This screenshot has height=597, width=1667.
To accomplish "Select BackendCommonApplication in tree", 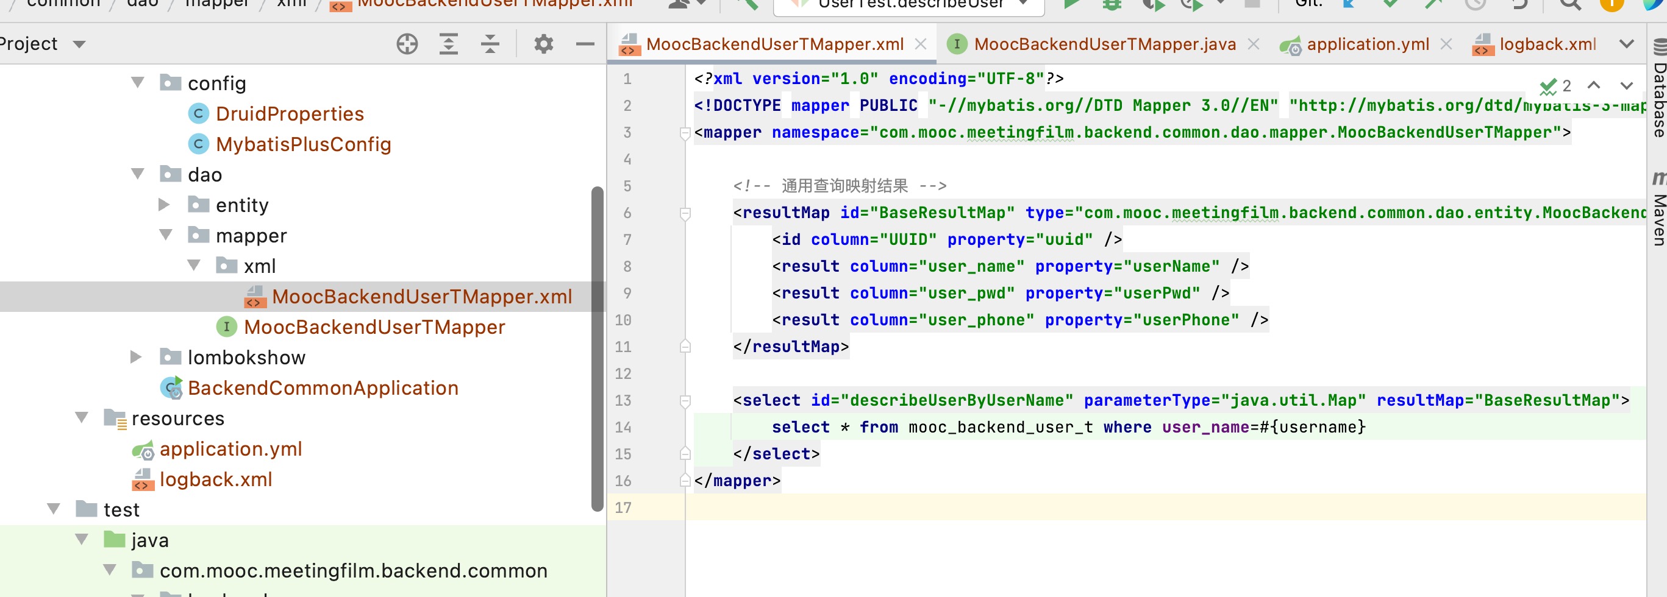I will point(323,387).
